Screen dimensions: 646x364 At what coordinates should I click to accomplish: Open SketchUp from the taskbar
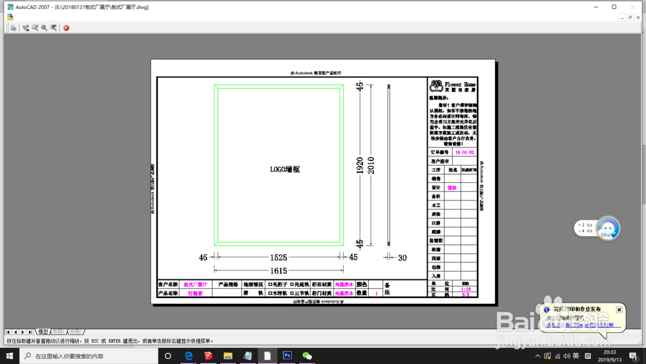[208, 356]
